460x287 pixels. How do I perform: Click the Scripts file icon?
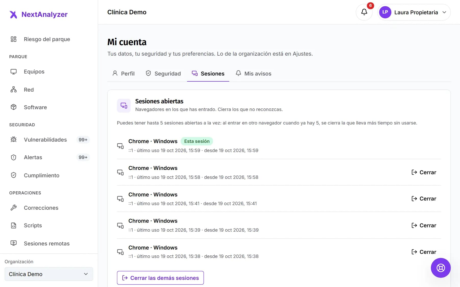[x=14, y=226]
